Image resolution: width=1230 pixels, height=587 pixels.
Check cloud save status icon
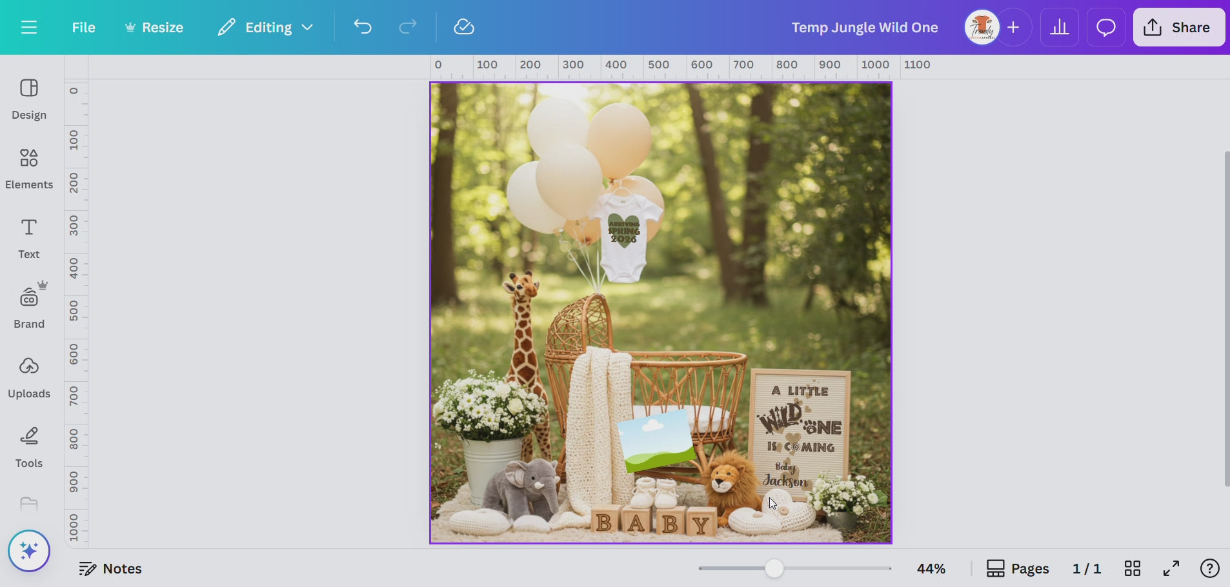click(464, 27)
